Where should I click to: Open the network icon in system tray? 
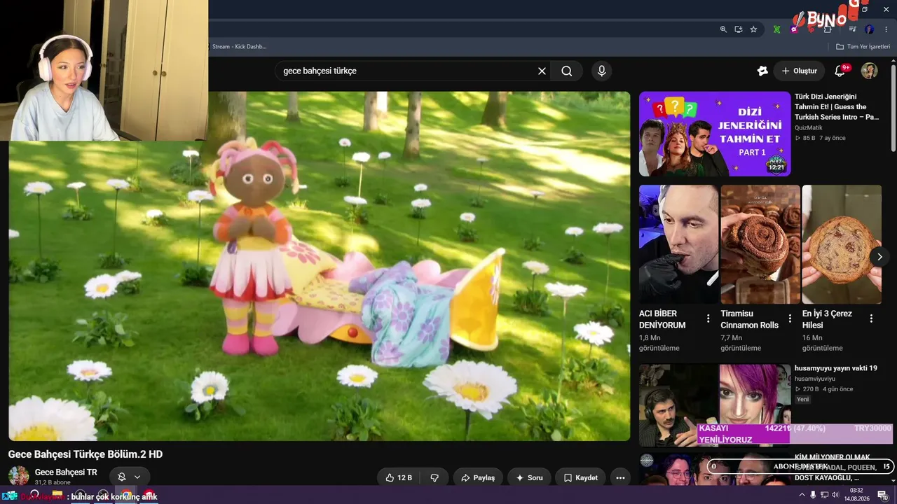[824, 495]
